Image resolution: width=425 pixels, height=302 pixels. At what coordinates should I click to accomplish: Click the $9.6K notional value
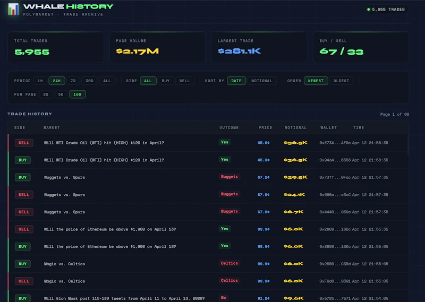(294, 298)
